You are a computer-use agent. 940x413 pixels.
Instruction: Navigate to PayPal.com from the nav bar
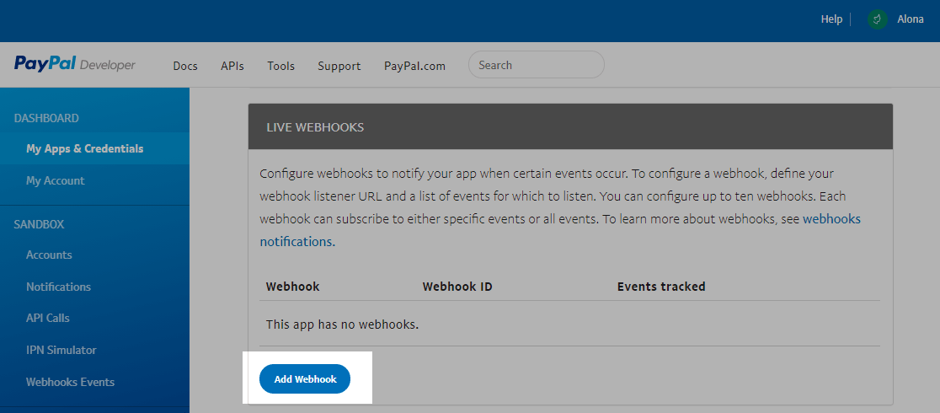[x=414, y=66]
